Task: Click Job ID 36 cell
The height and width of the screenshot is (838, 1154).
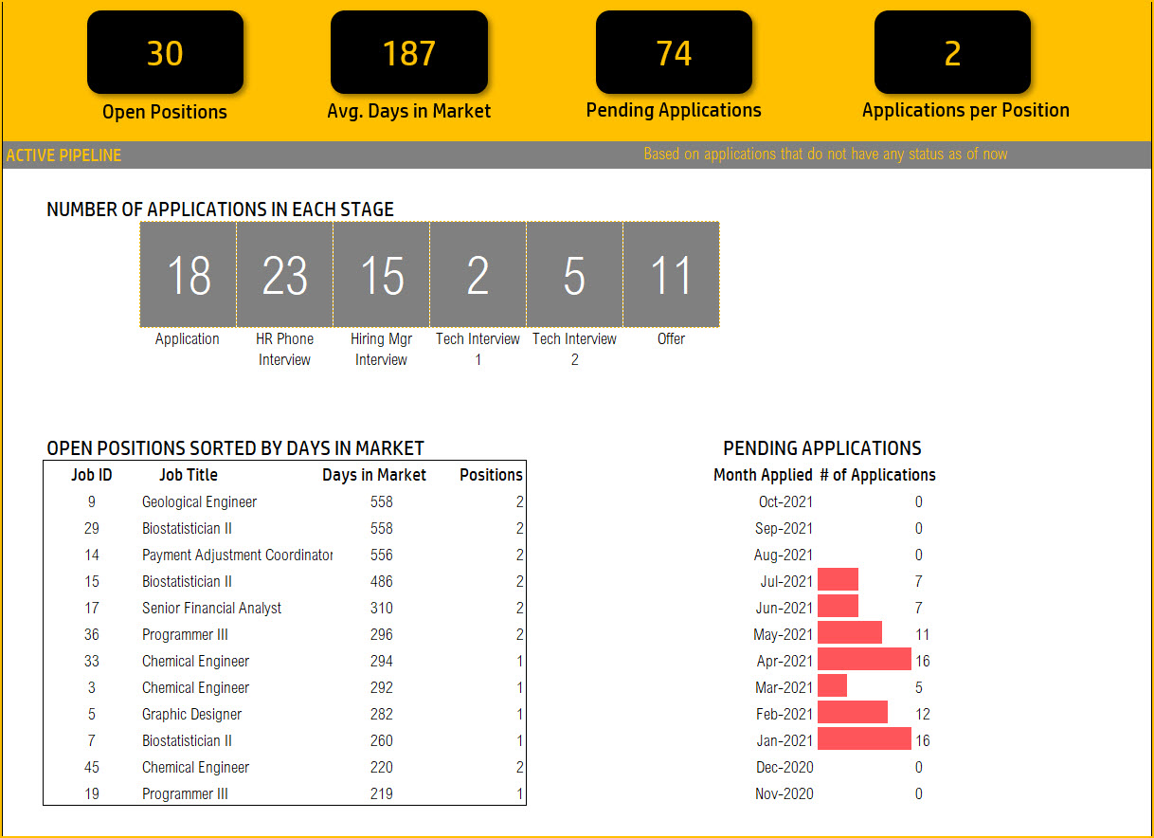Action: tap(92, 634)
